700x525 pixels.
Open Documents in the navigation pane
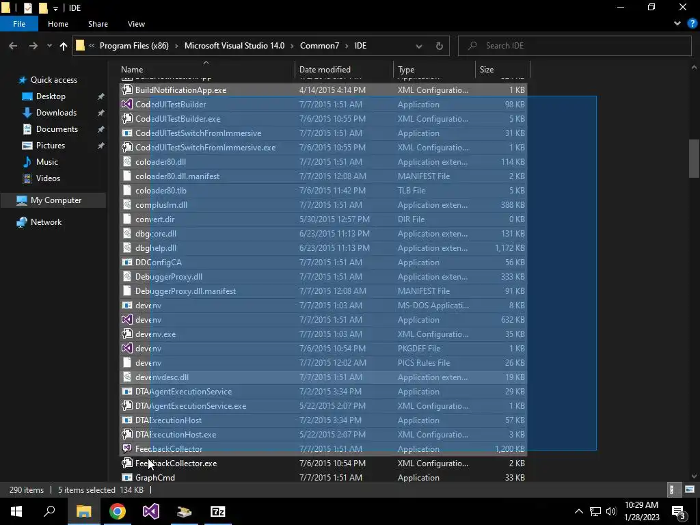click(57, 129)
